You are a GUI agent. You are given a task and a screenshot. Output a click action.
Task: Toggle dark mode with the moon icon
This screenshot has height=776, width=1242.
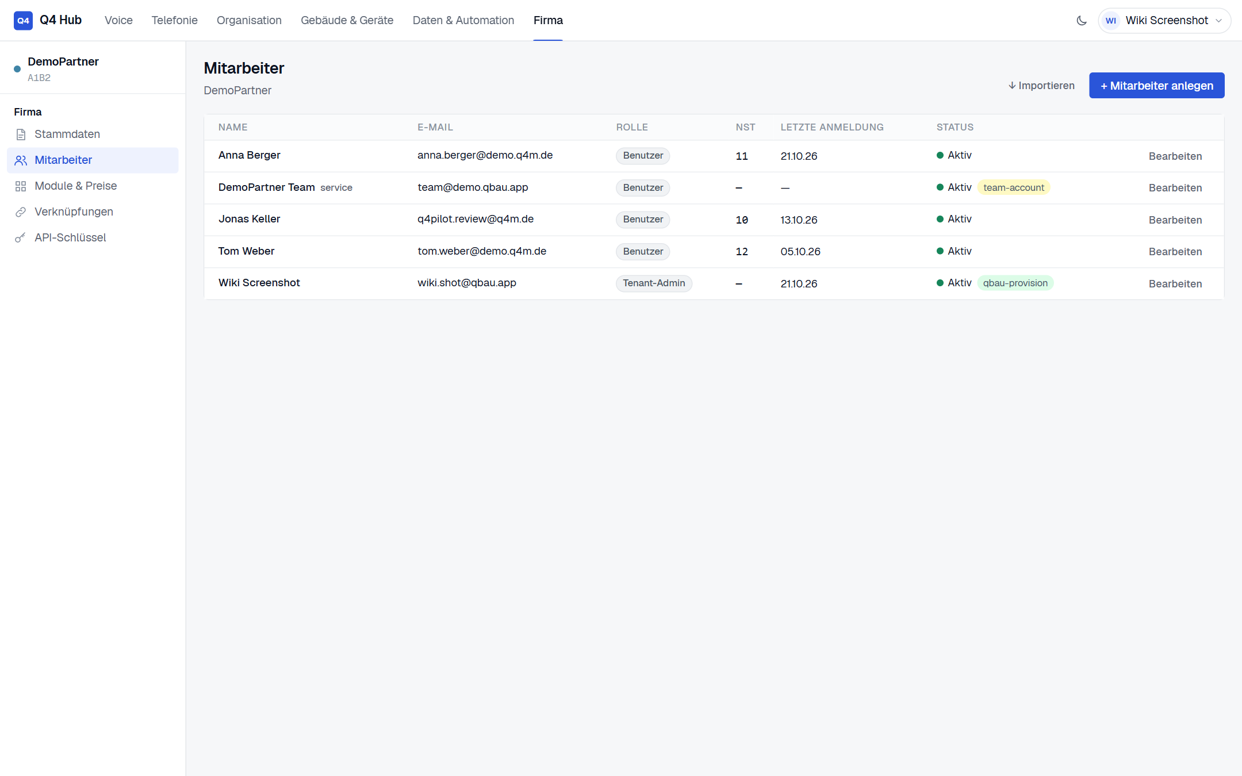[x=1082, y=21]
